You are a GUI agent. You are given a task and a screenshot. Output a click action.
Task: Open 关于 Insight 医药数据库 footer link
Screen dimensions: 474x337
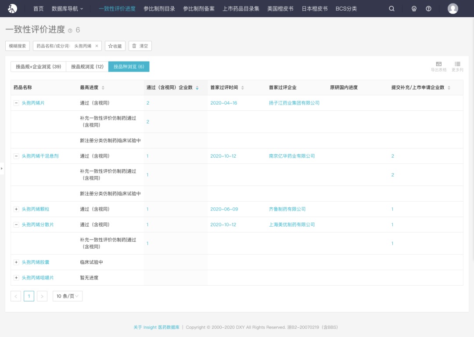156,327
